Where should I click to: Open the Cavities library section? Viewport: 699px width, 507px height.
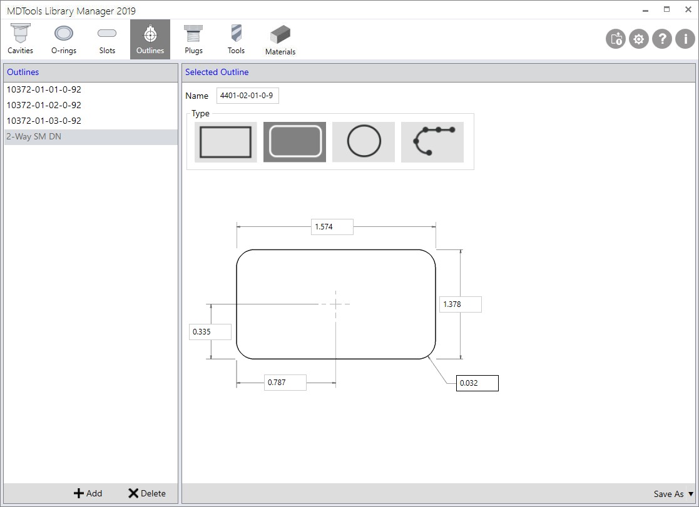[x=20, y=38]
